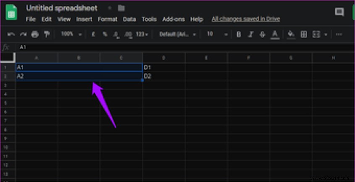Viewport: 355px width, 182px height.
Task: Select column D header
Action: [164, 58]
